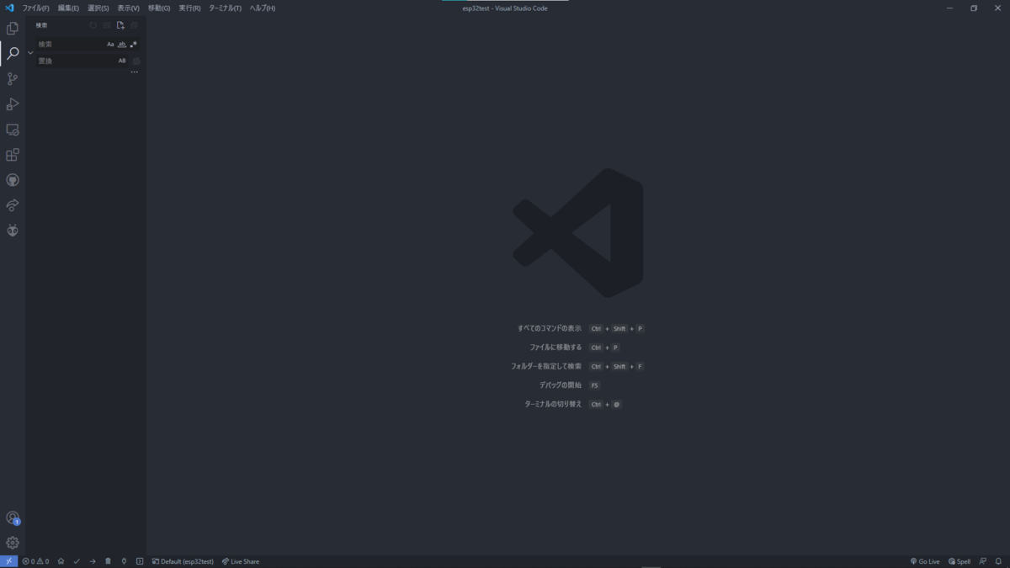The width and height of the screenshot is (1010, 568).
Task: Click the すべてのコマンドの表示 hint text
Action: point(550,328)
